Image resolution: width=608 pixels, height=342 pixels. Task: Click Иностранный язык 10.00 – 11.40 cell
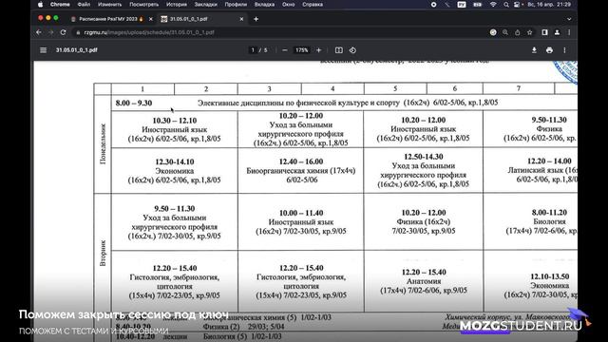[x=301, y=222]
